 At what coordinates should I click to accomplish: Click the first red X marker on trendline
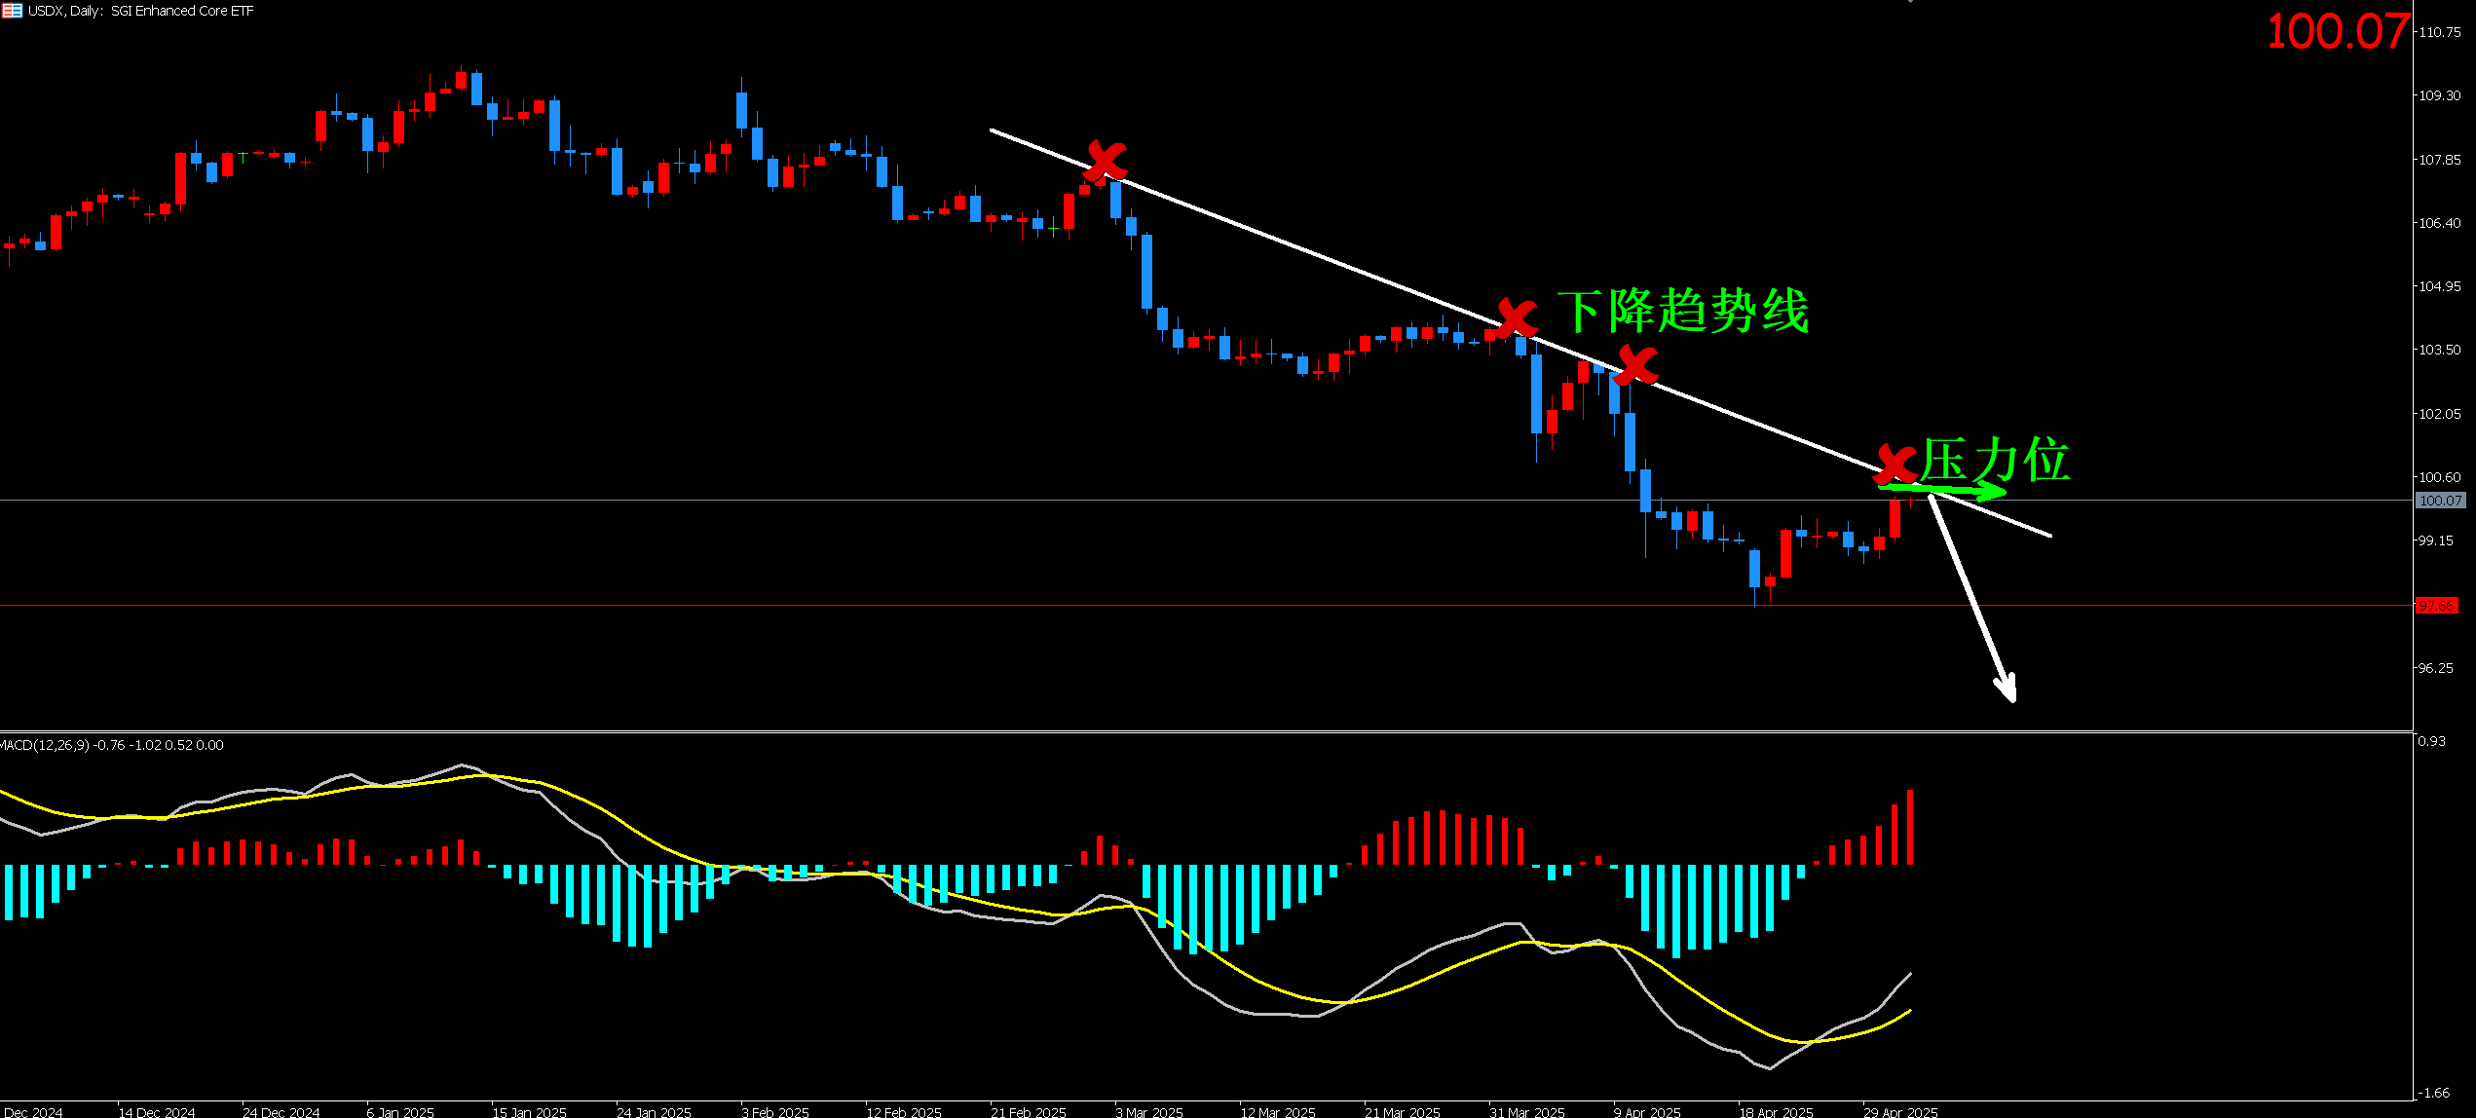[x=1105, y=162]
